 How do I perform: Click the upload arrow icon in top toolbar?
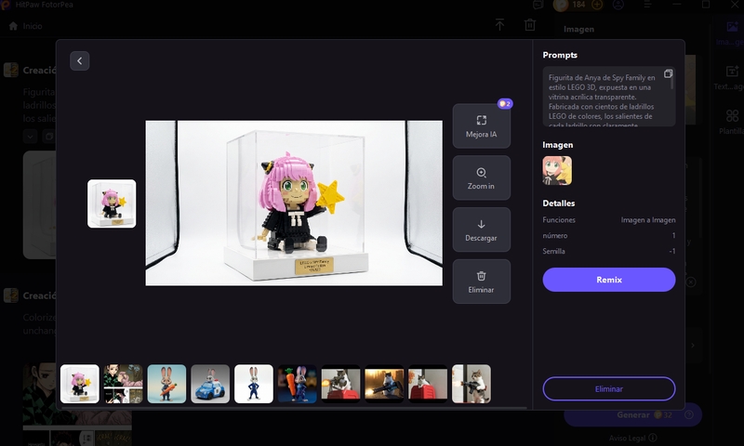coord(499,25)
